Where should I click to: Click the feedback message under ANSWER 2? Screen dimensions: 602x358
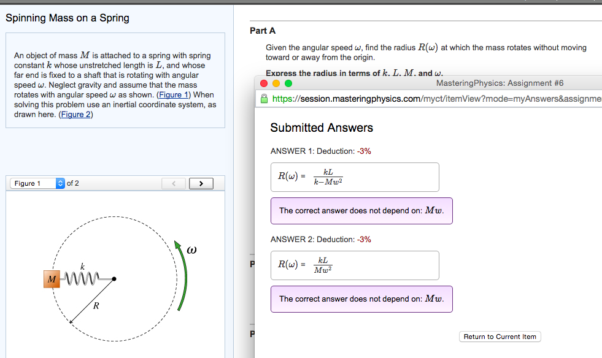[x=361, y=299]
